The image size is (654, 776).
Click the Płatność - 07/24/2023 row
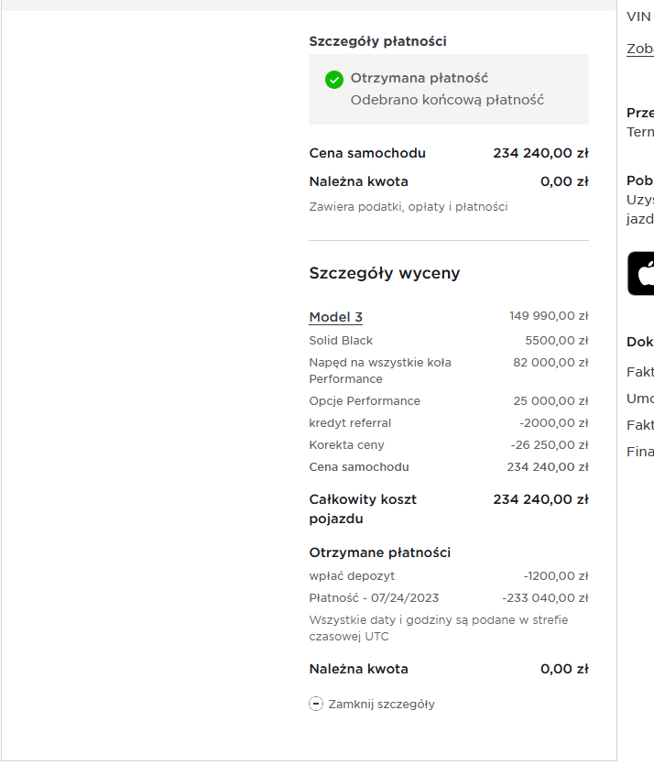click(449, 598)
